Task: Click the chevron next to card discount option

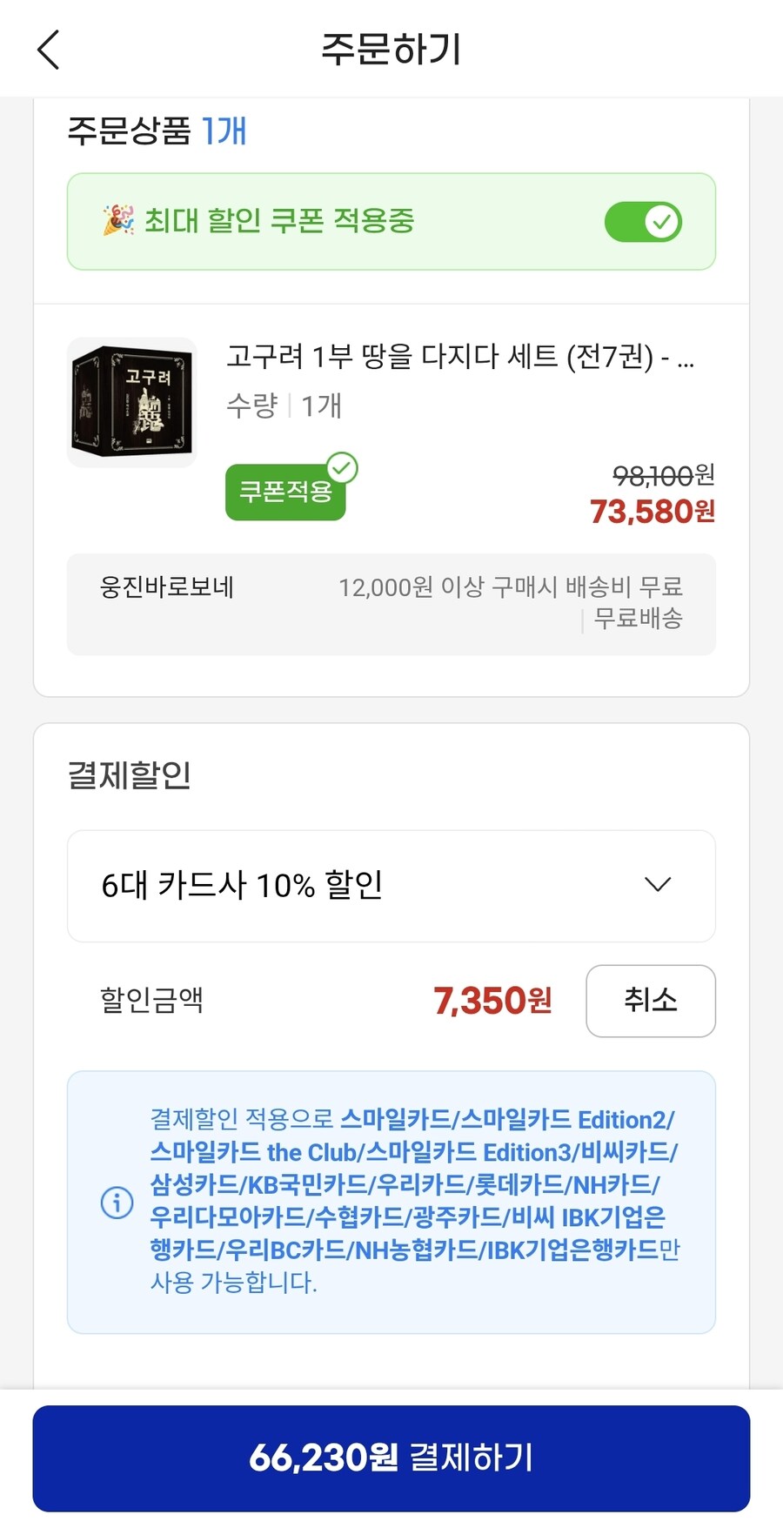Action: tap(658, 886)
